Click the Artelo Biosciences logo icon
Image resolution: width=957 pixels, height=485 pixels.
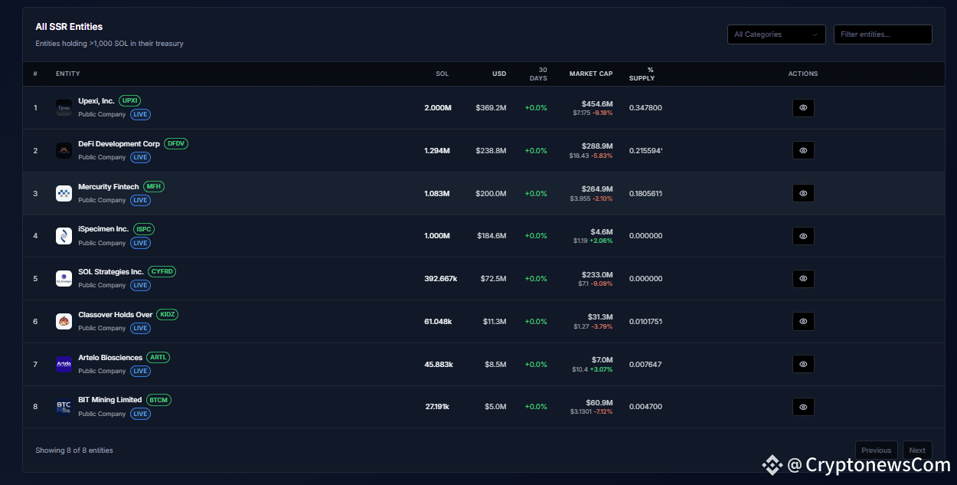[64, 364]
